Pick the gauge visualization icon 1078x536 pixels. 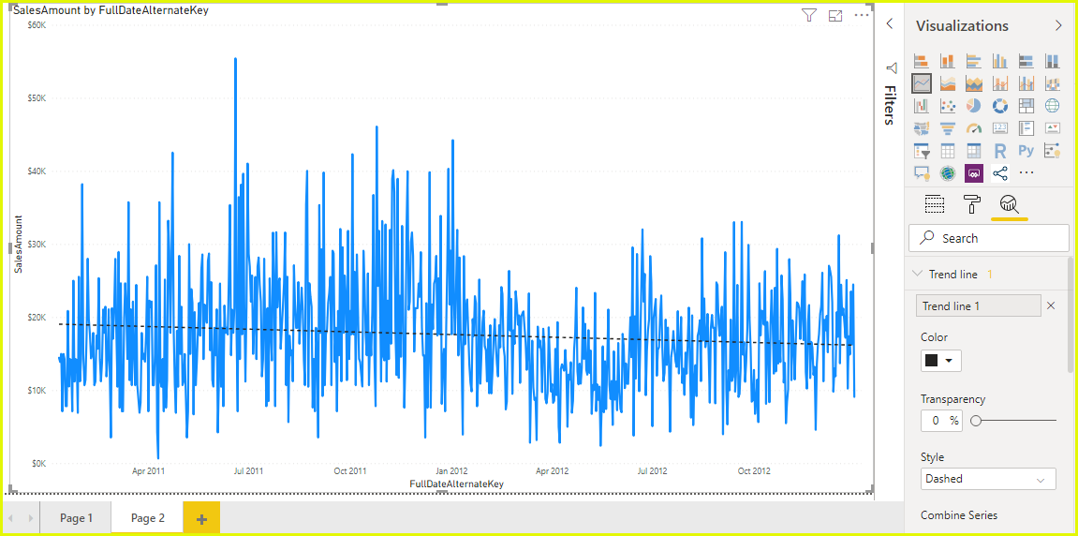[x=974, y=128]
